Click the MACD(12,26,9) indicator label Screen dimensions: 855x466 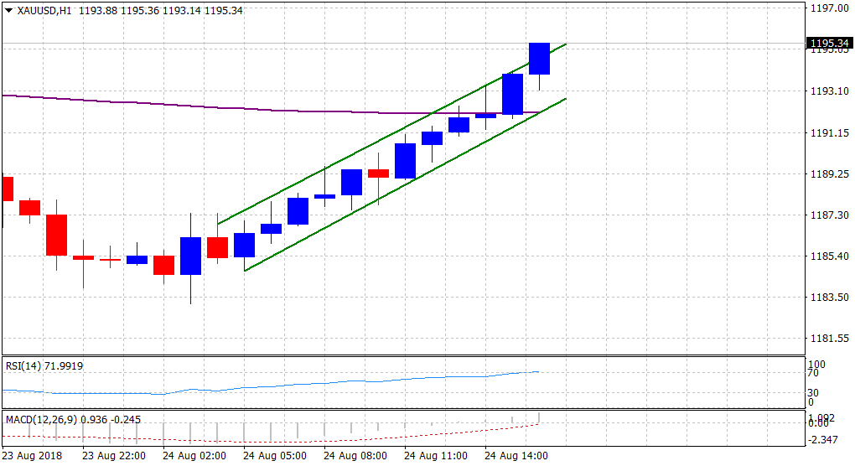click(39, 418)
